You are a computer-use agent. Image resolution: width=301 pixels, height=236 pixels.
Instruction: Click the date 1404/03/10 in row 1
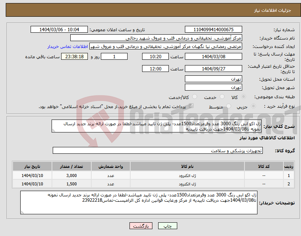coord(32,175)
